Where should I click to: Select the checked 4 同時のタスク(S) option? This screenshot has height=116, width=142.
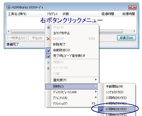tap(116, 109)
